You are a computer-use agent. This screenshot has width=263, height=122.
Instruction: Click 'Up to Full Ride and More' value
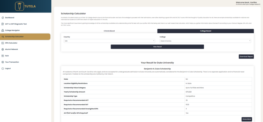tap(195, 88)
